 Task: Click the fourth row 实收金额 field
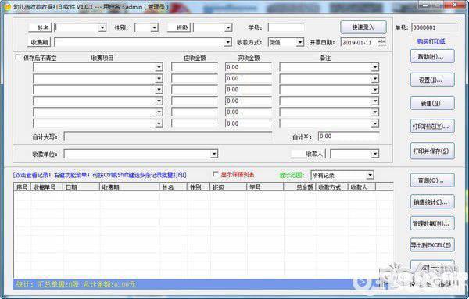tap(249, 101)
